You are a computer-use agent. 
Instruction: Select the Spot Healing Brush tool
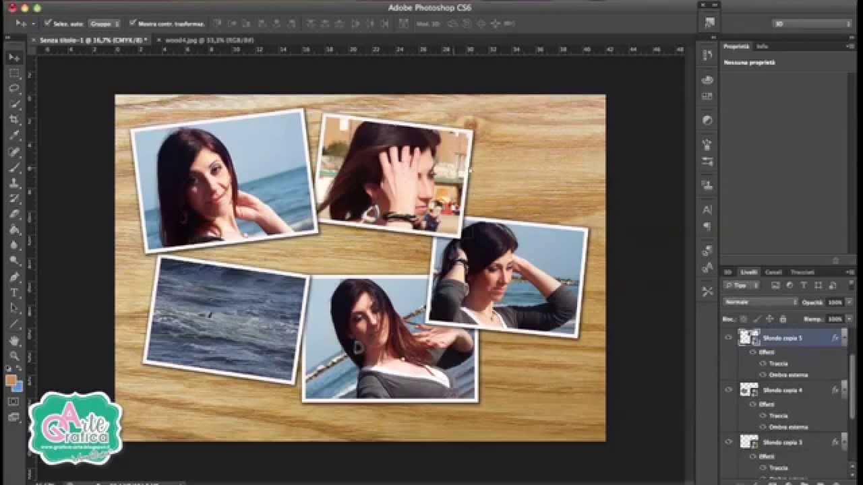click(14, 152)
